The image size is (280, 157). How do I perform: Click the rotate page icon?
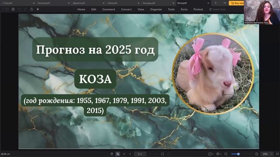[162, 154]
